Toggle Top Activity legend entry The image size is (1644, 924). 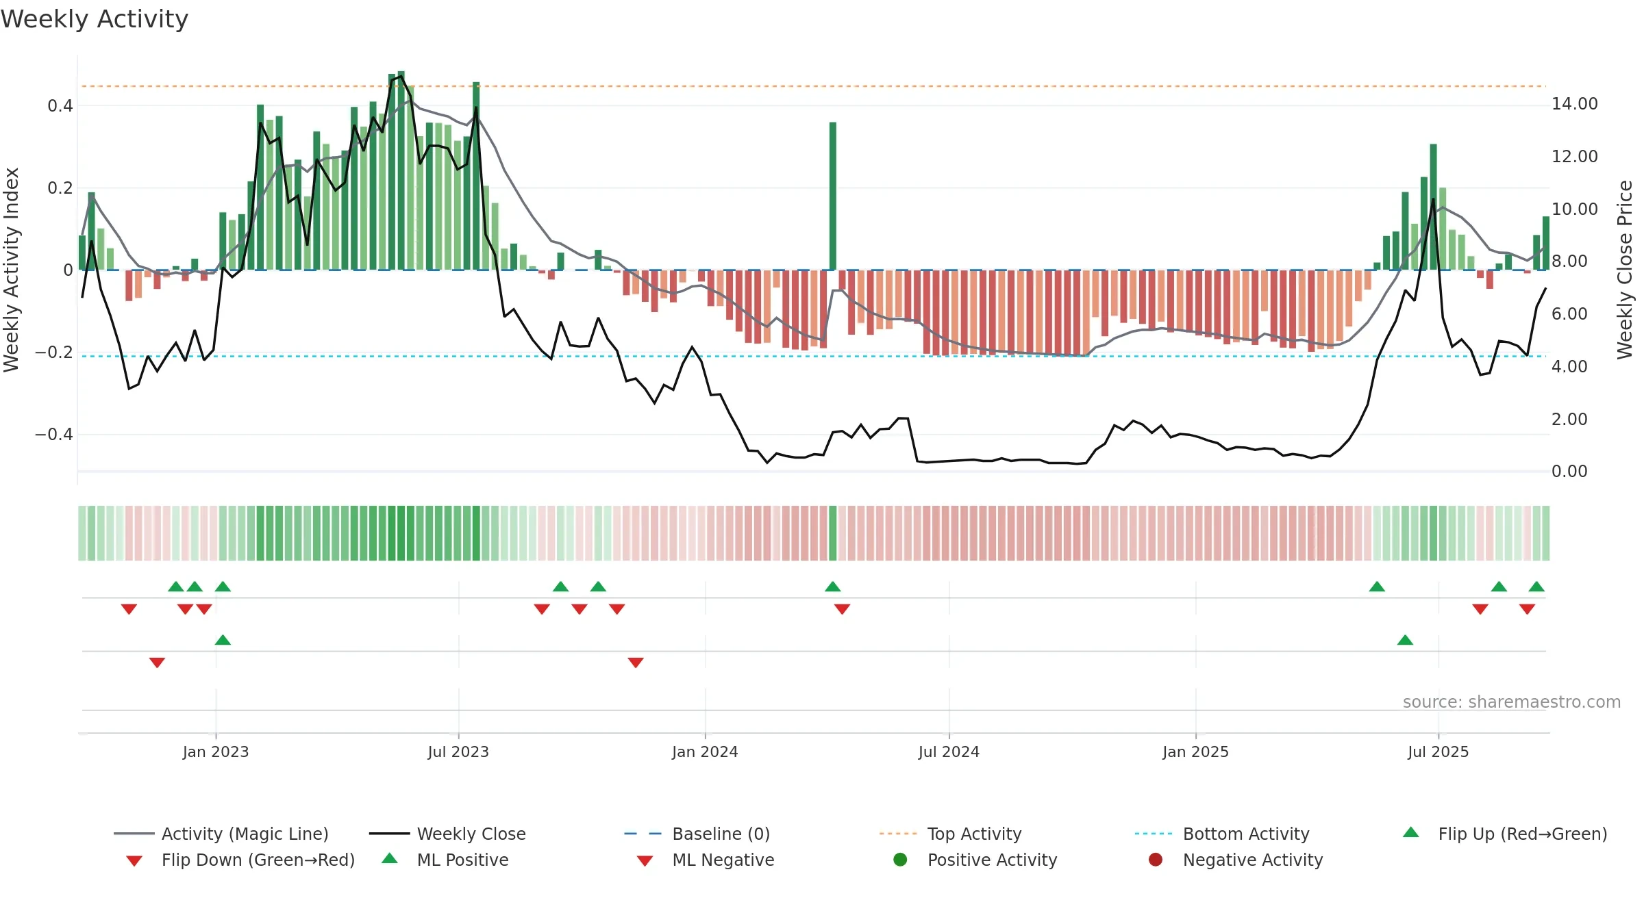point(950,834)
